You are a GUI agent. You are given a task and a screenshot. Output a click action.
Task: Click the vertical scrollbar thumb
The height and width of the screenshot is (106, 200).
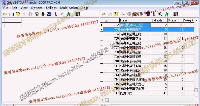pyautogui.click(x=196, y=90)
